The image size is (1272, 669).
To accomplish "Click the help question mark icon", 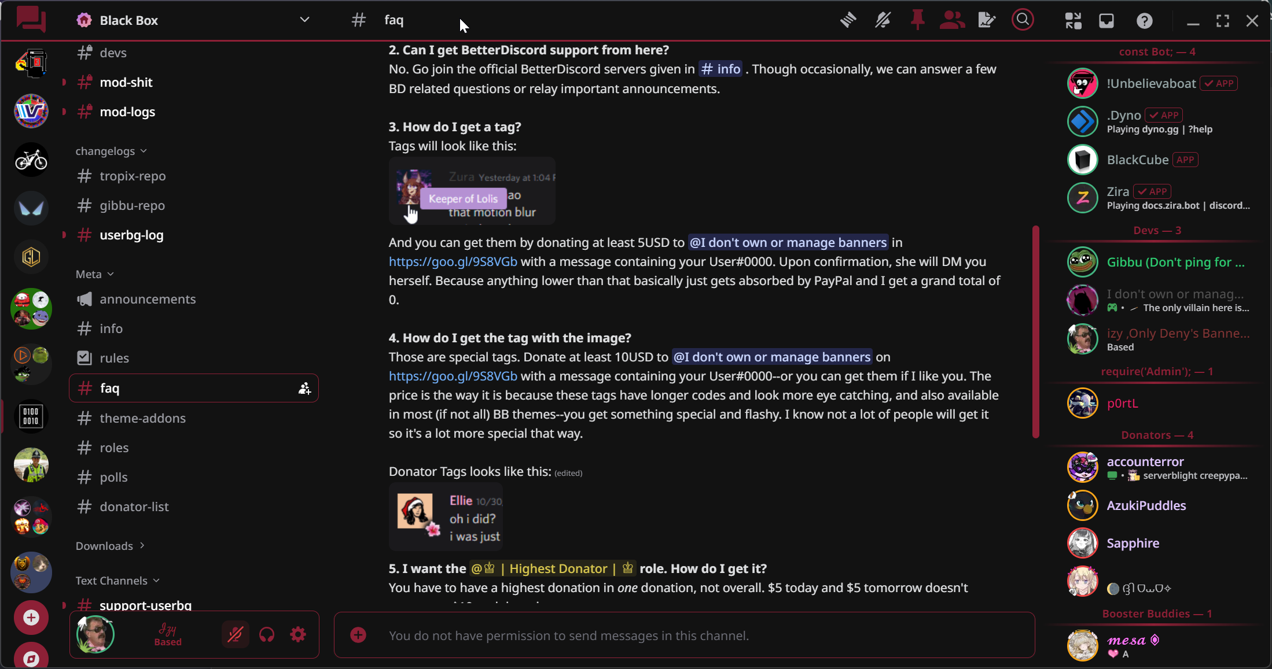I will click(1144, 21).
